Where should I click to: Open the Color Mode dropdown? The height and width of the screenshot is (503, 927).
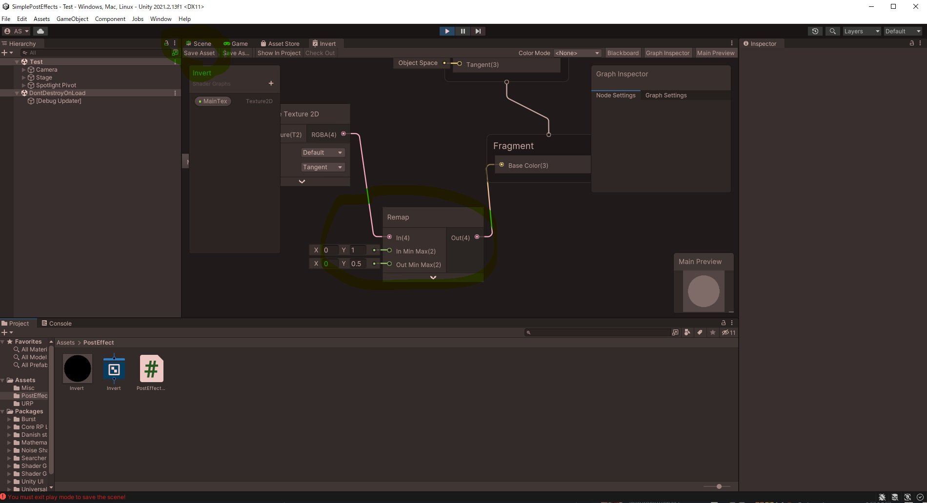(577, 53)
